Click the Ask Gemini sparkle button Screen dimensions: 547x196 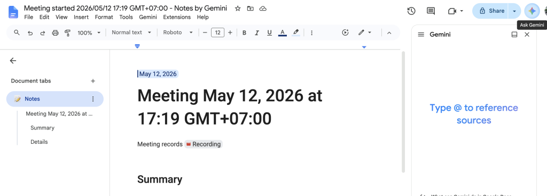pyautogui.click(x=532, y=11)
